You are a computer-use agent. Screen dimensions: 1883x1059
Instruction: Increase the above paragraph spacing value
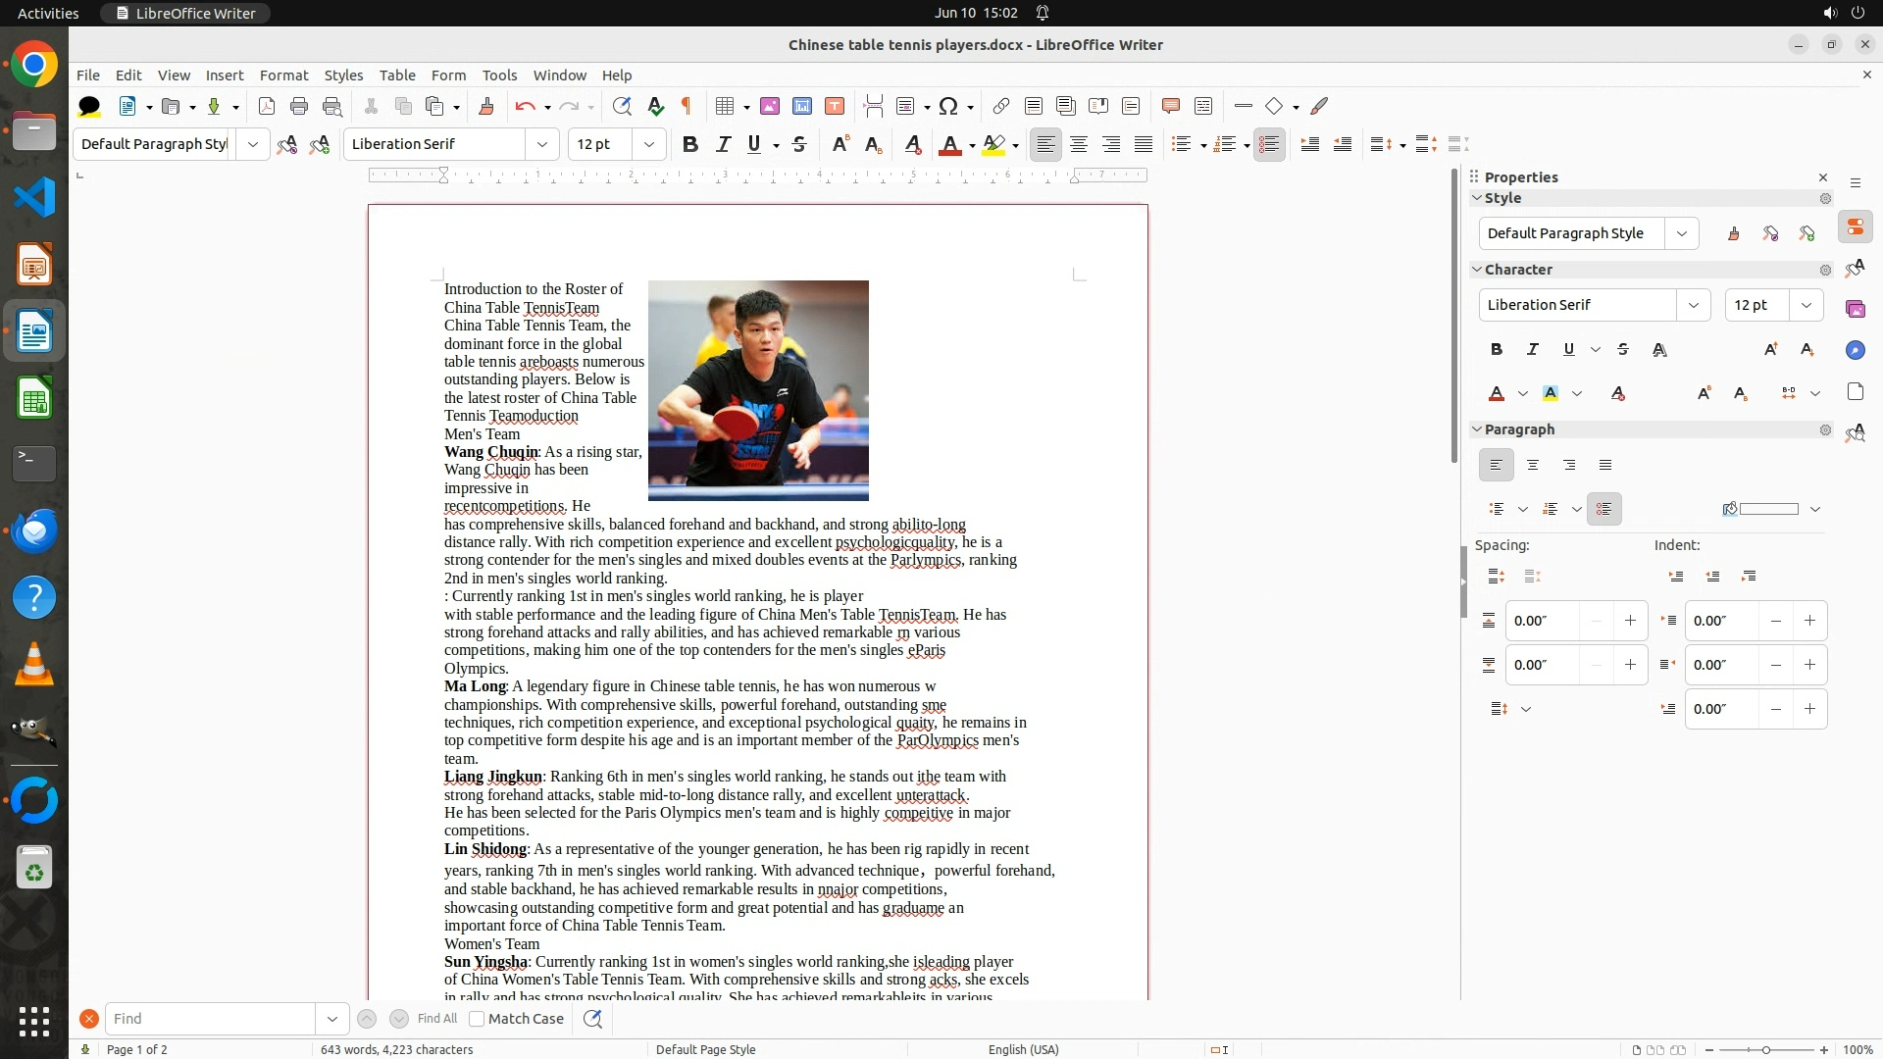pos(1630,621)
